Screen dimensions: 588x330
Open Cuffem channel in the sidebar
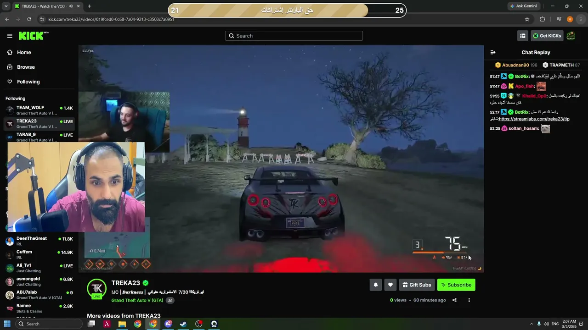pyautogui.click(x=39, y=254)
